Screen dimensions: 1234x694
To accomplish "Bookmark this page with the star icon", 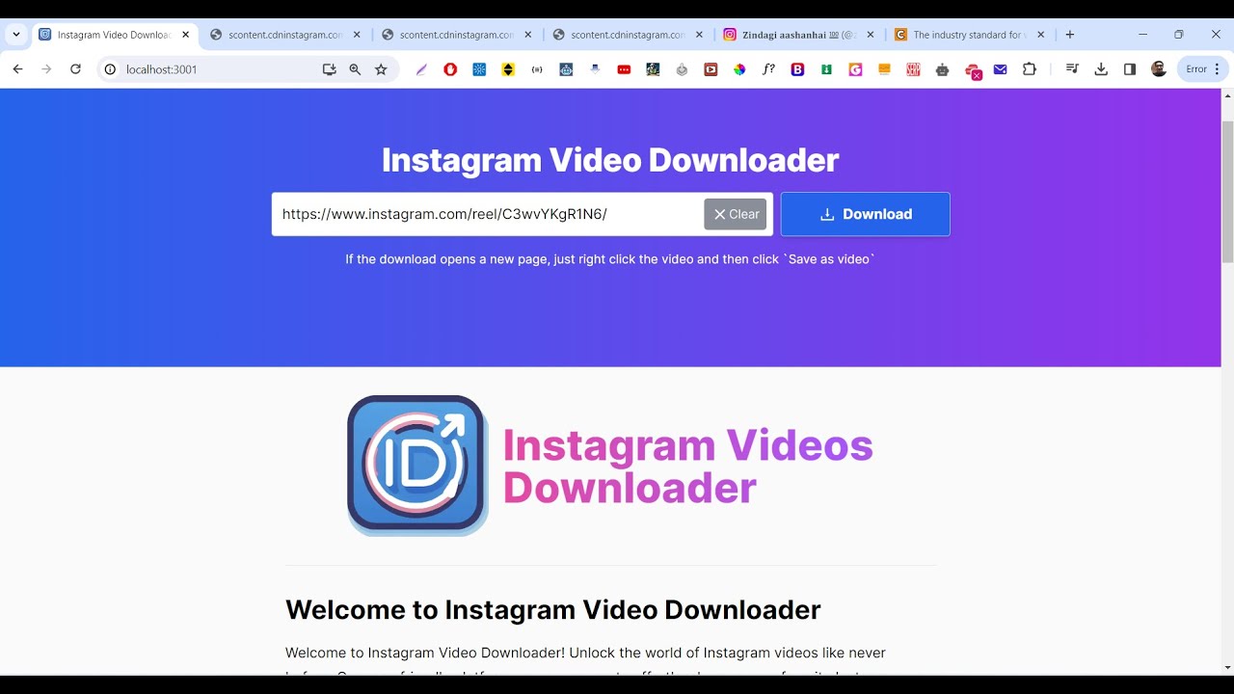I will pos(381,69).
